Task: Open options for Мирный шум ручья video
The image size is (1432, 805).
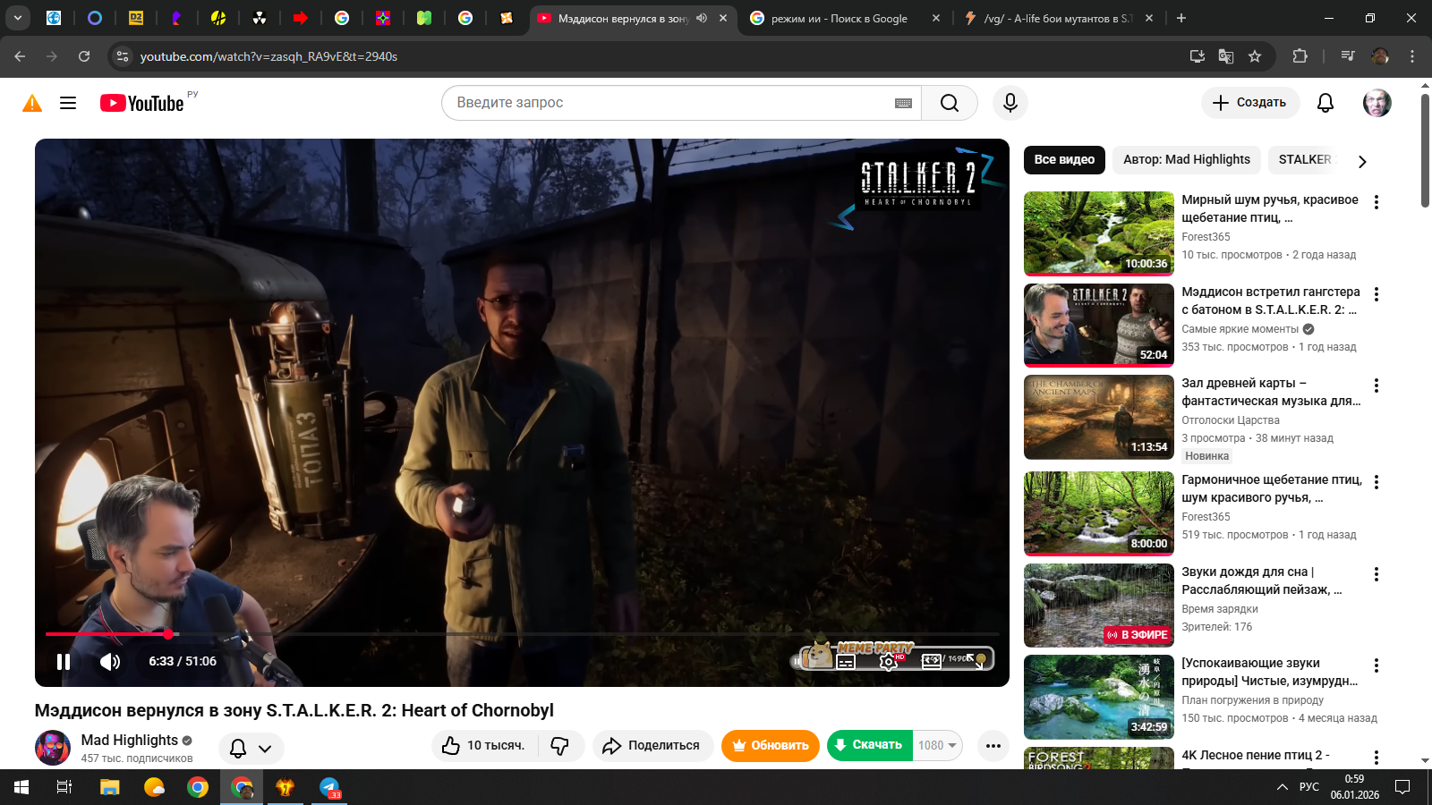Action: (1377, 202)
